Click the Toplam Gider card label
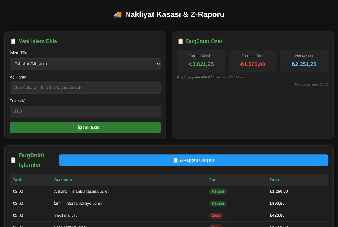Image resolution: width=338 pixels, height=227 pixels. (253, 56)
